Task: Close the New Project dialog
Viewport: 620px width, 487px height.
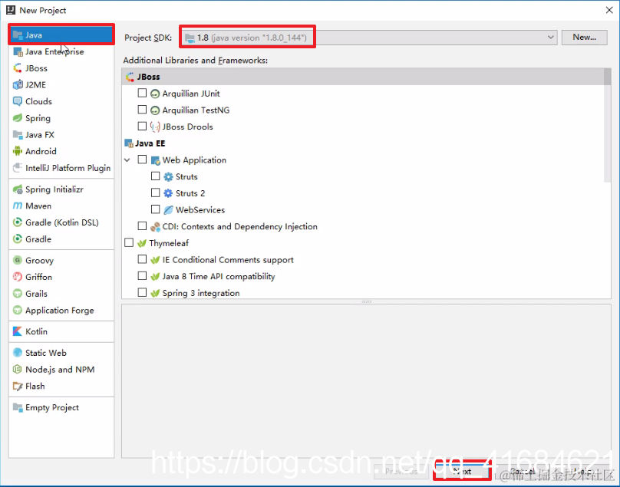Action: tap(609, 10)
